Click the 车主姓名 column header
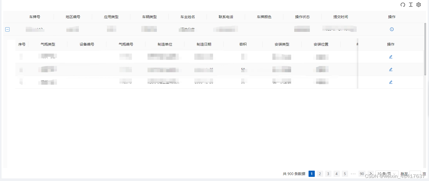Screen dimensions: 429x181 [188, 17]
